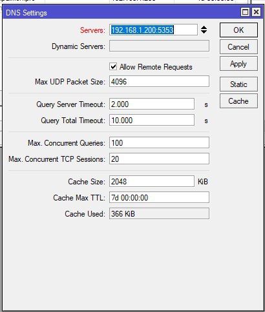Edit Max. Concurrent TCP Sessions field
This screenshot has width=265, height=312.
pyautogui.click(x=159, y=159)
